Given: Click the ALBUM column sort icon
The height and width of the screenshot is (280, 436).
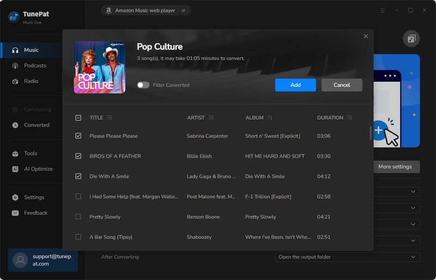Looking at the screenshot, I should (270, 118).
